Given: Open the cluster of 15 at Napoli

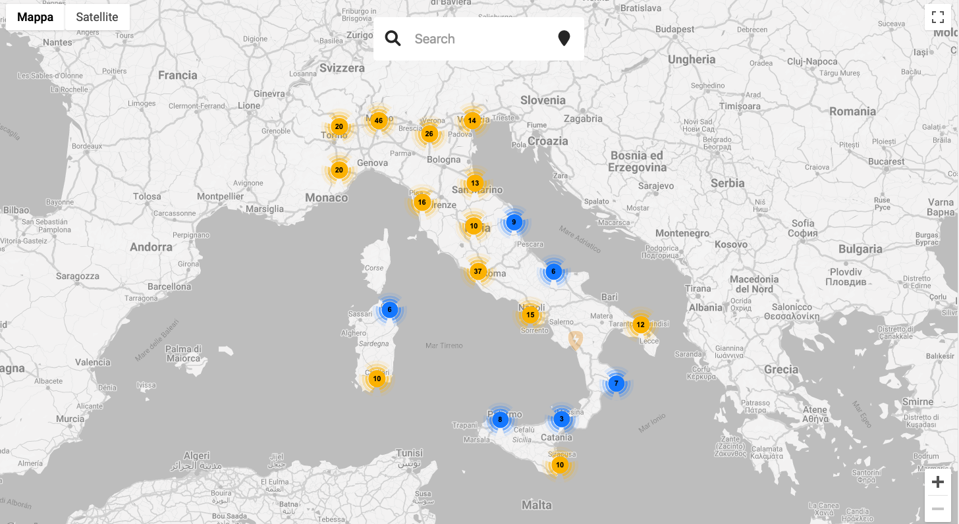Looking at the screenshot, I should click(x=530, y=315).
